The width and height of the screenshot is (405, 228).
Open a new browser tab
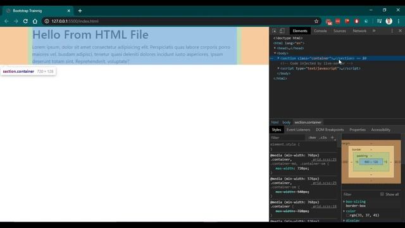click(80, 11)
